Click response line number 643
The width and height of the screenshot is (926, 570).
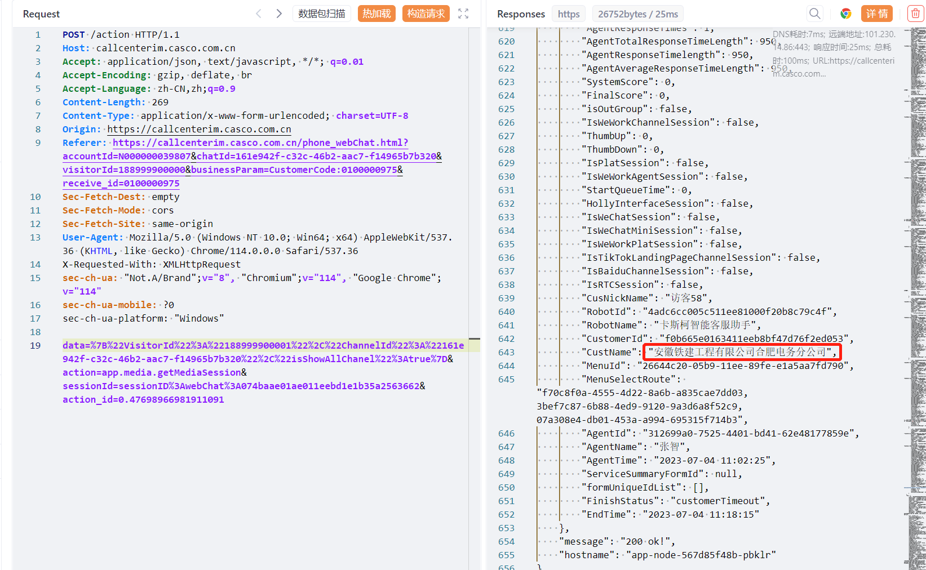coord(506,352)
